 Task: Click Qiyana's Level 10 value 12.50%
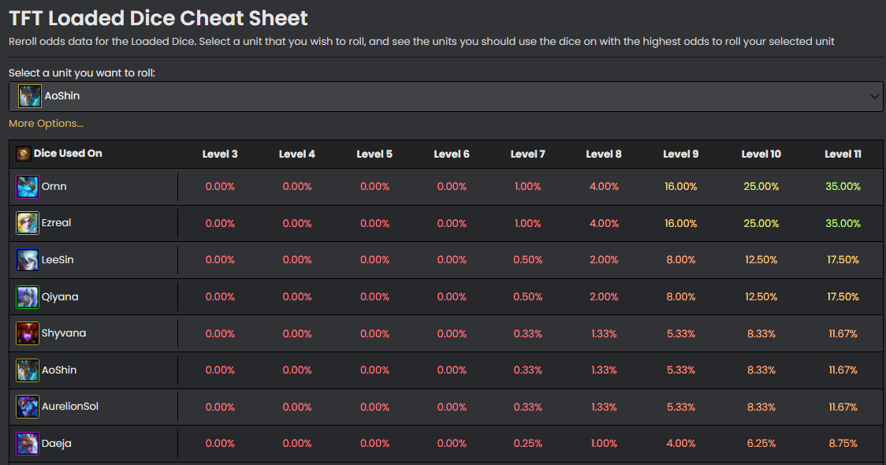point(761,296)
